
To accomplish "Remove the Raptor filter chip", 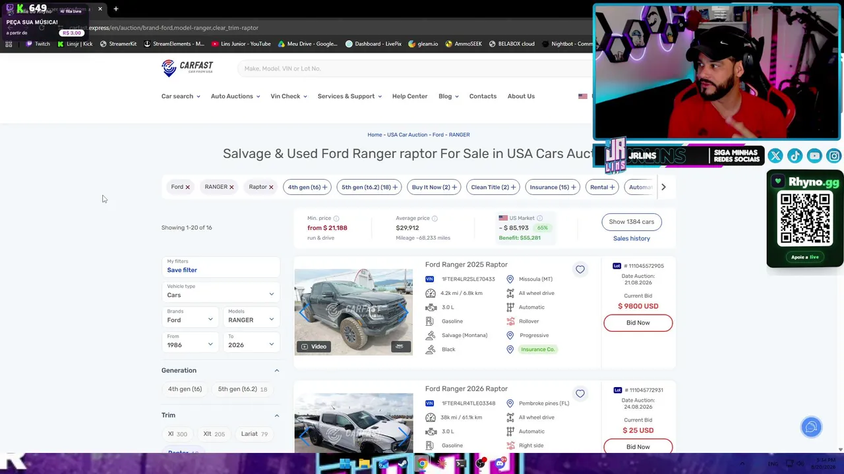I will [271, 188].
